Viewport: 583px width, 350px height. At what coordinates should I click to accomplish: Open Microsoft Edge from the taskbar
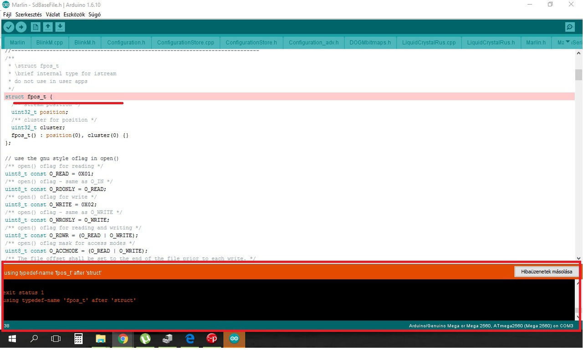pos(189,339)
